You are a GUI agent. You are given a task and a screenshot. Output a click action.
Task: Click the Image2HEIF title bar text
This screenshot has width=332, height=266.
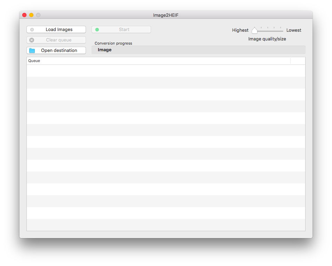point(166,15)
